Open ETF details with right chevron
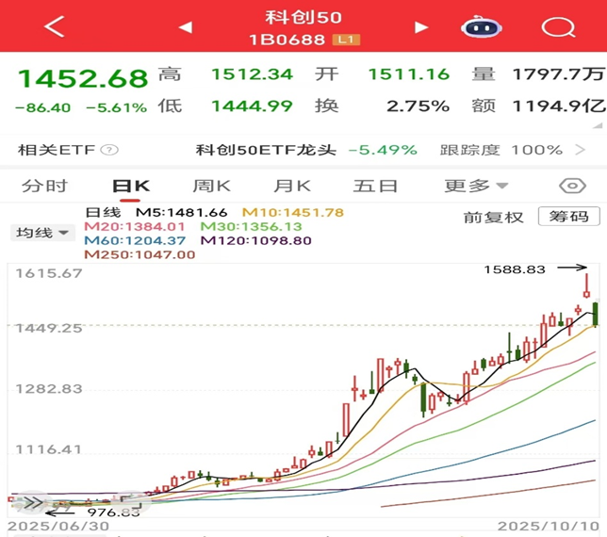This screenshot has height=537, width=607. coord(580,150)
